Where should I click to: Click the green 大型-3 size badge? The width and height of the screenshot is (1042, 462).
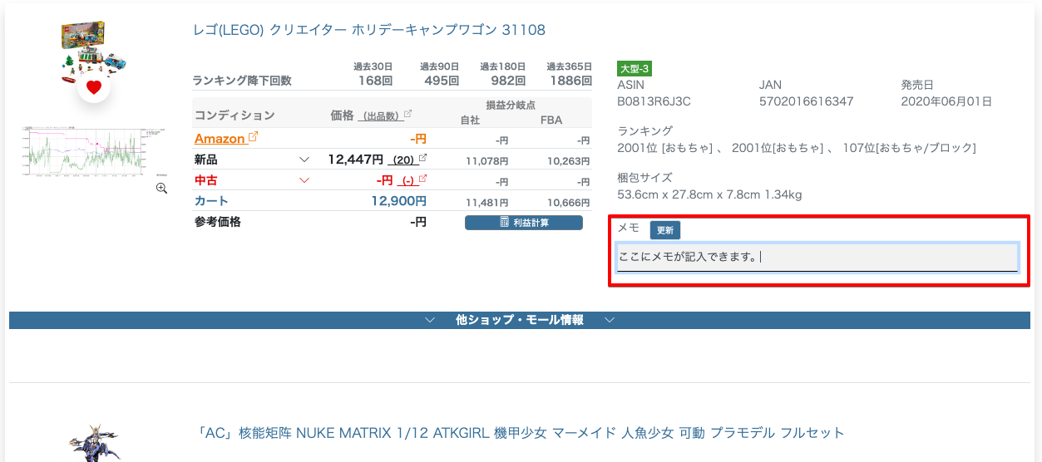[635, 68]
